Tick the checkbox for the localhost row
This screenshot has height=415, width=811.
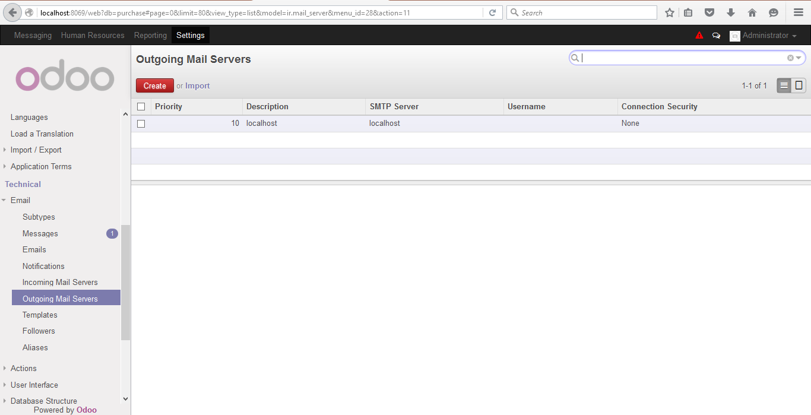click(141, 123)
